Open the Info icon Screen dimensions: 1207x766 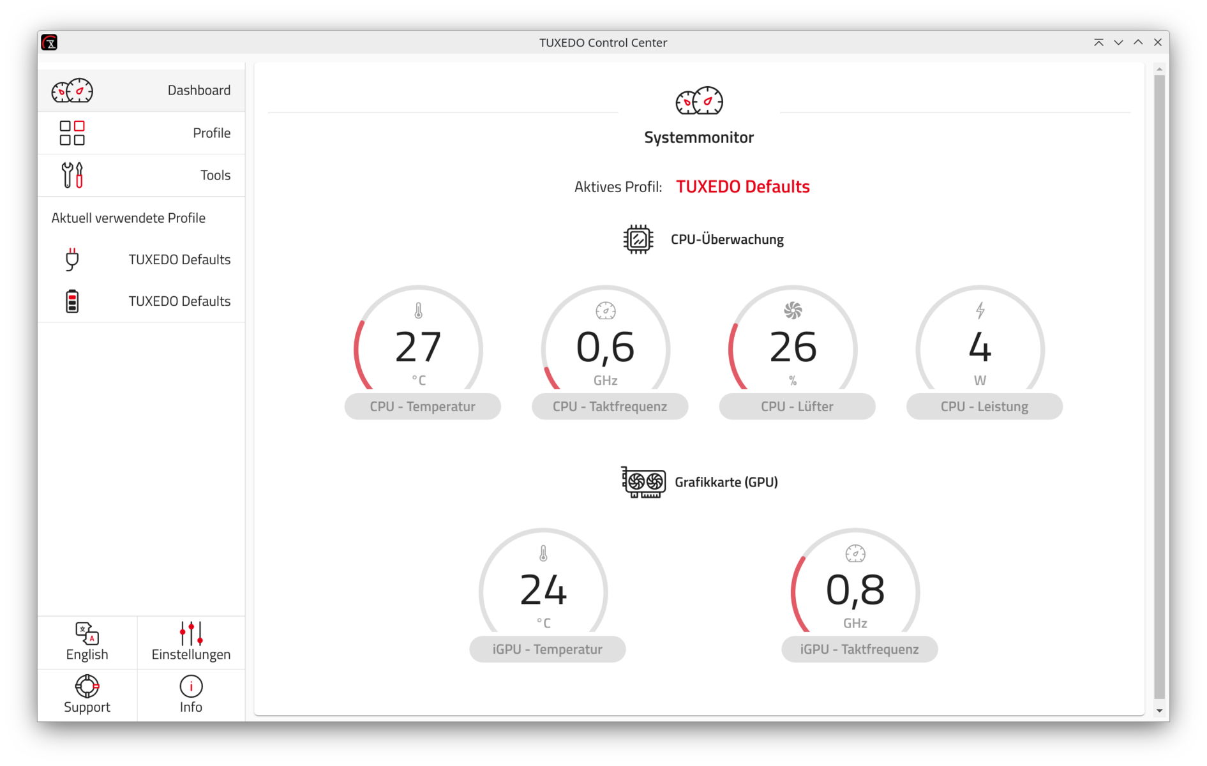(191, 686)
